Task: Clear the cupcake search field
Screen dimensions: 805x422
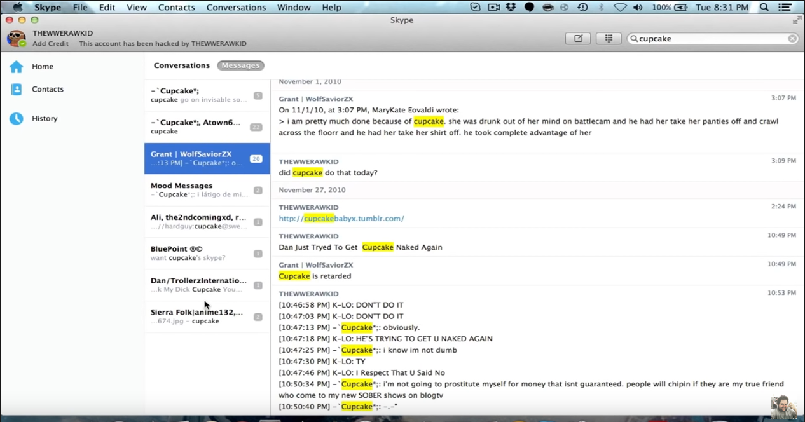Action: tap(792, 39)
